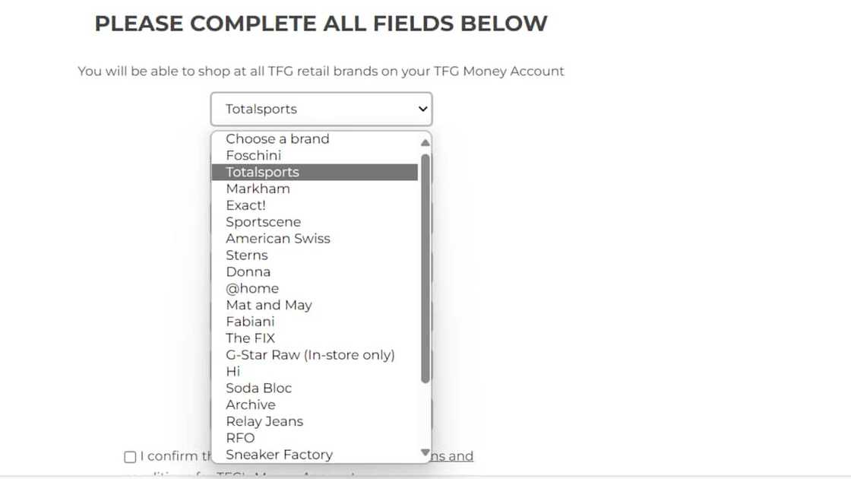
Task: Select The FIX brand
Action: [x=250, y=338]
